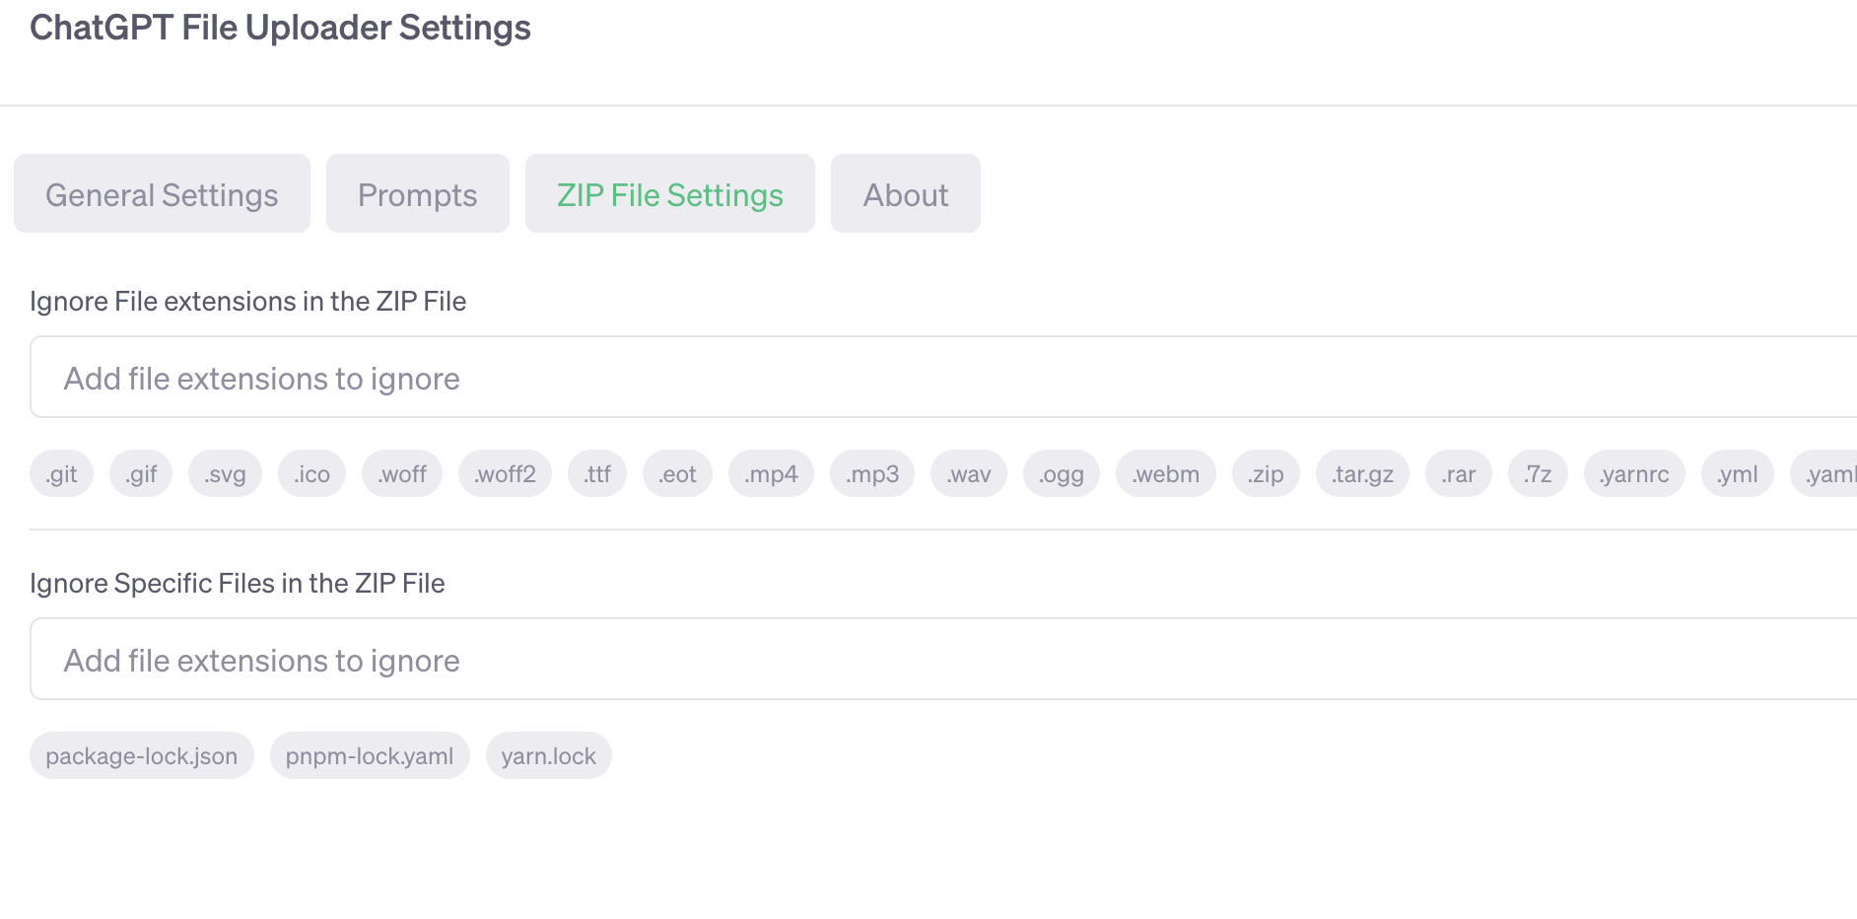This screenshot has width=1857, height=919.
Task: Select the .7z extension chip
Action: pos(1538,474)
